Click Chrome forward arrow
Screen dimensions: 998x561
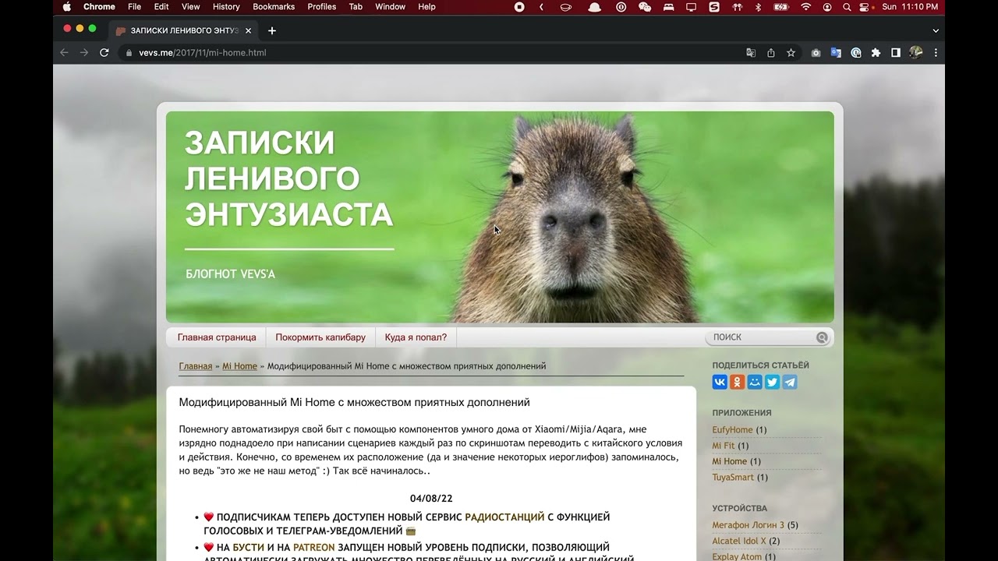pyautogui.click(x=84, y=52)
